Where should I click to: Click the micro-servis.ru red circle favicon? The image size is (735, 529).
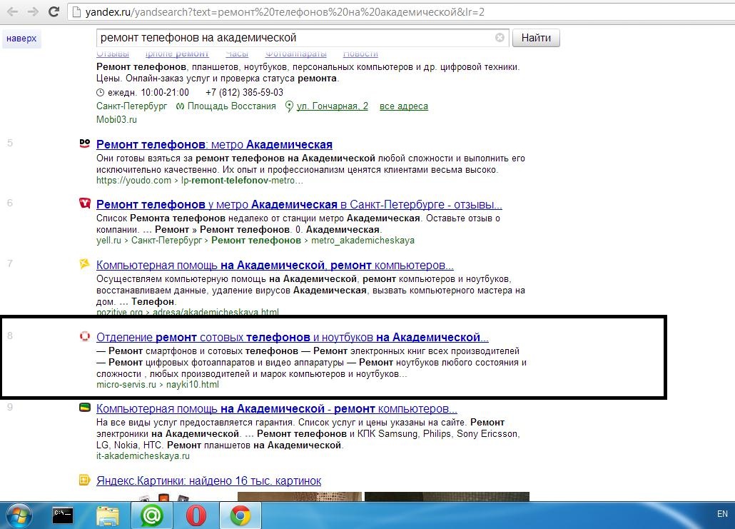click(84, 336)
